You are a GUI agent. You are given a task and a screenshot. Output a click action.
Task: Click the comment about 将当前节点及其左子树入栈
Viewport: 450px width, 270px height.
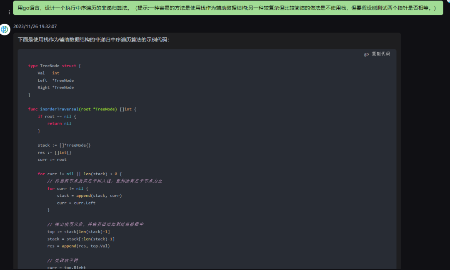105,181
